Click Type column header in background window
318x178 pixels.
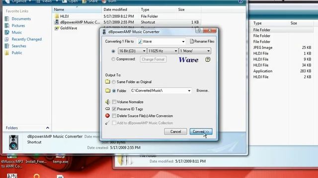(257, 23)
